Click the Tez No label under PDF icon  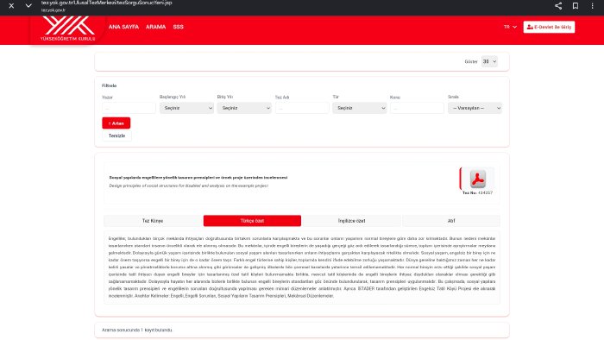click(x=477, y=192)
